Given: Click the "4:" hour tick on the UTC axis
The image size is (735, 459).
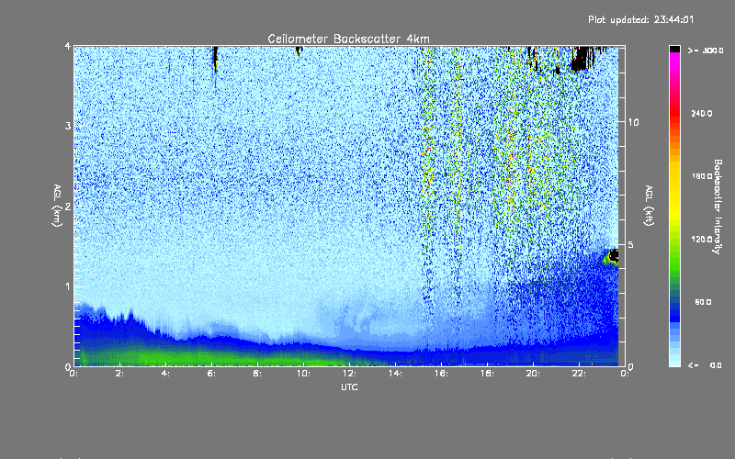Looking at the screenshot, I should [x=166, y=374].
